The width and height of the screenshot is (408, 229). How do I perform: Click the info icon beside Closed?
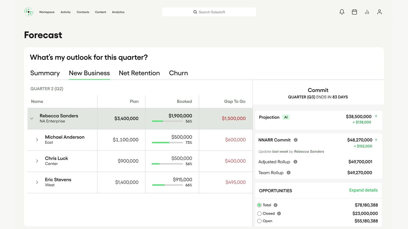tap(279, 213)
